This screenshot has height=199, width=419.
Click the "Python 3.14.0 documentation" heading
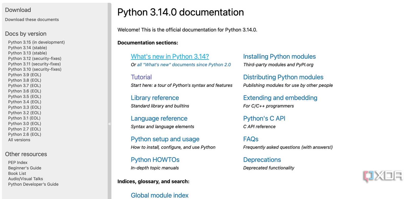click(181, 12)
